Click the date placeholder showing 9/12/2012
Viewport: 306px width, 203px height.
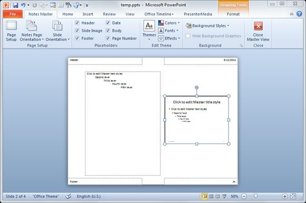[x=201, y=61]
